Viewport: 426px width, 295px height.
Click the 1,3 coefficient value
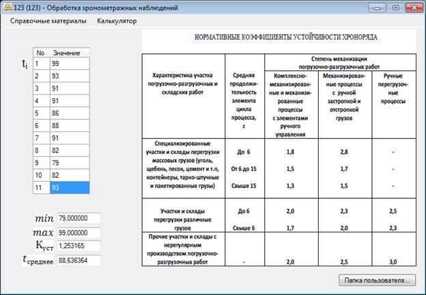click(x=290, y=186)
